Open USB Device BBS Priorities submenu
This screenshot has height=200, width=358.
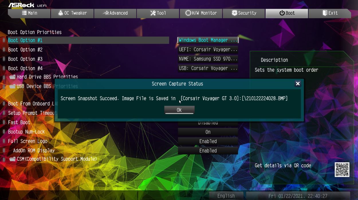click(47, 86)
